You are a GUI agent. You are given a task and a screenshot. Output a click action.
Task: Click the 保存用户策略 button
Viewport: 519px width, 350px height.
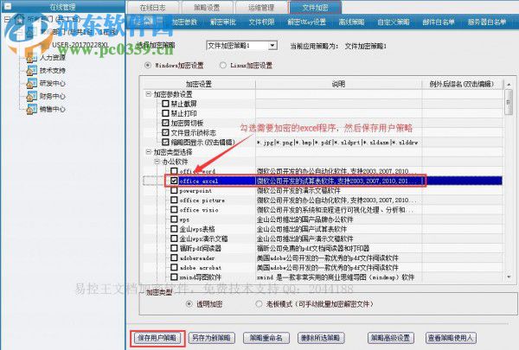point(157,338)
